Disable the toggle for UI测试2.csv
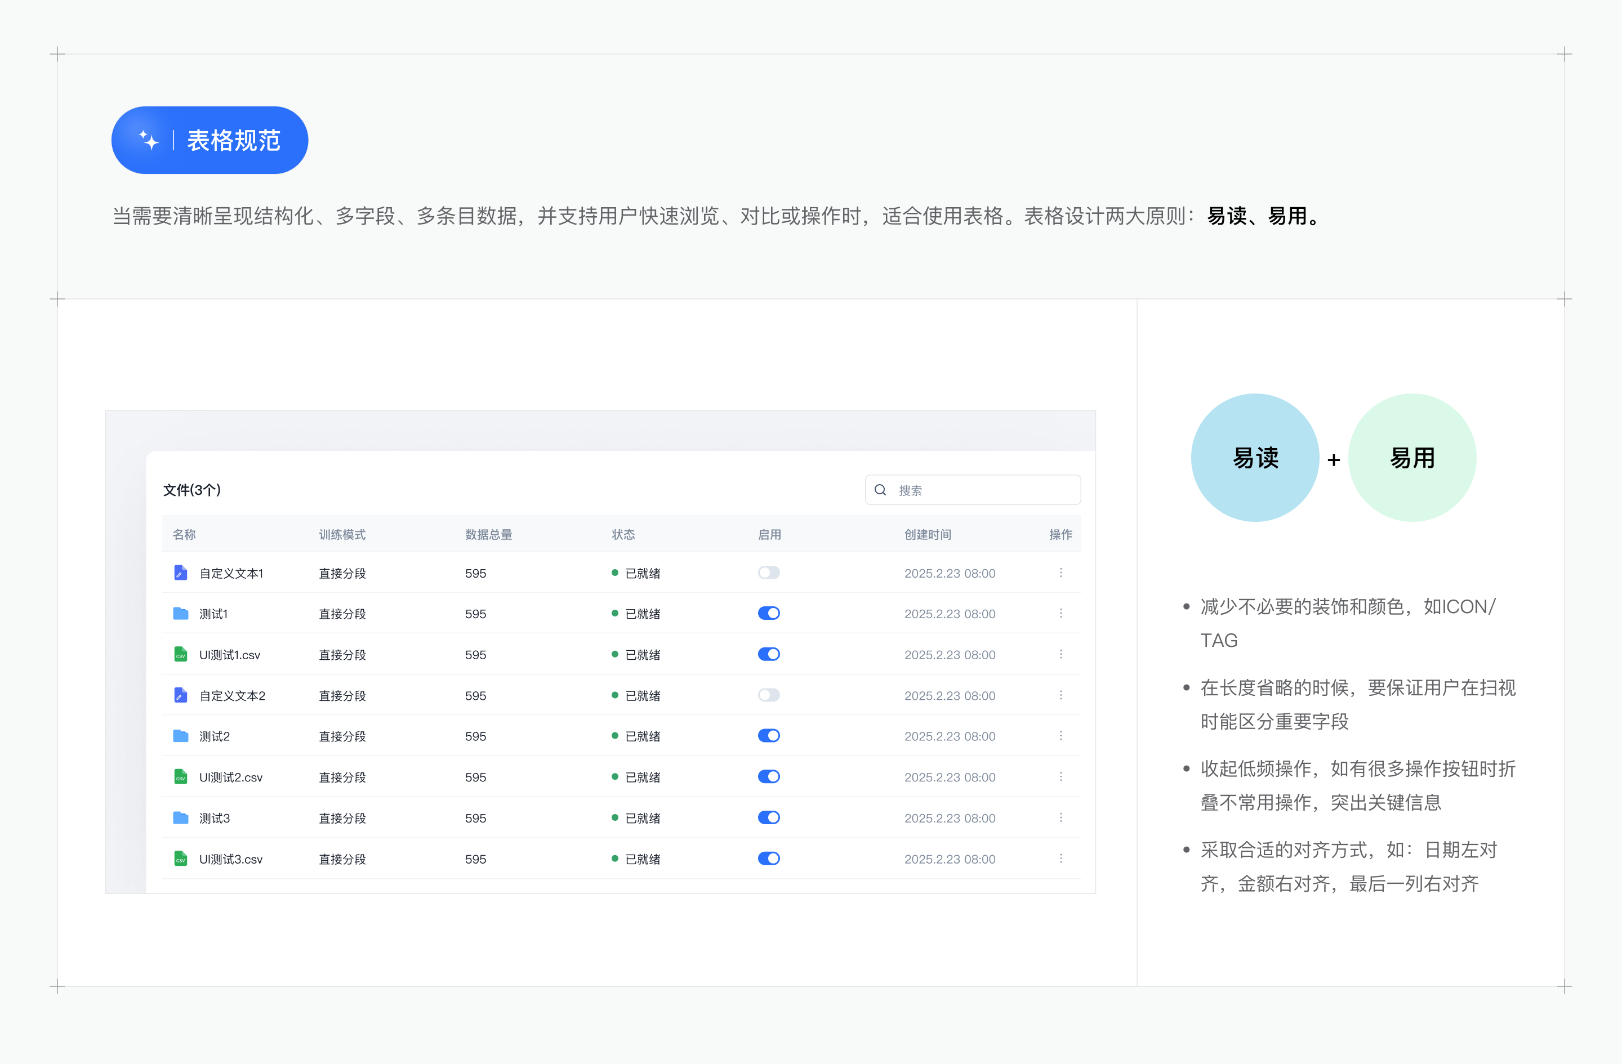1622x1064 pixels. tap(769, 776)
